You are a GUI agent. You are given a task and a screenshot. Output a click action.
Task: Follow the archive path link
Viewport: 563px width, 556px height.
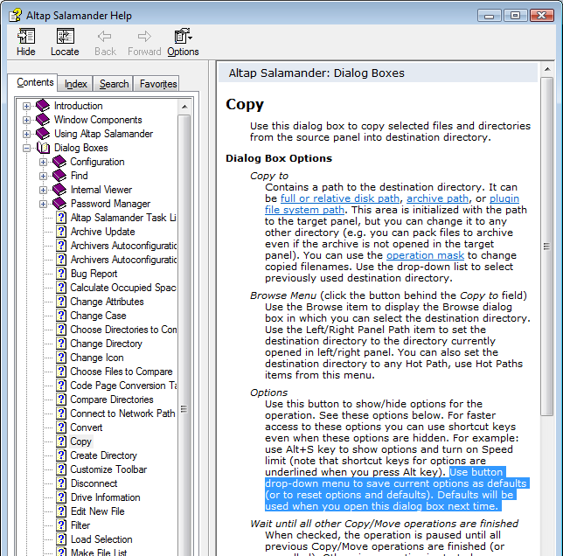tap(437, 198)
